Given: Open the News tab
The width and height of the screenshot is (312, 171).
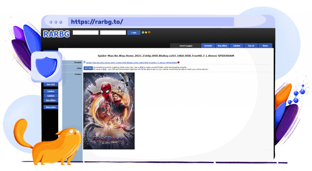Looking at the screenshot, I should (265, 46).
